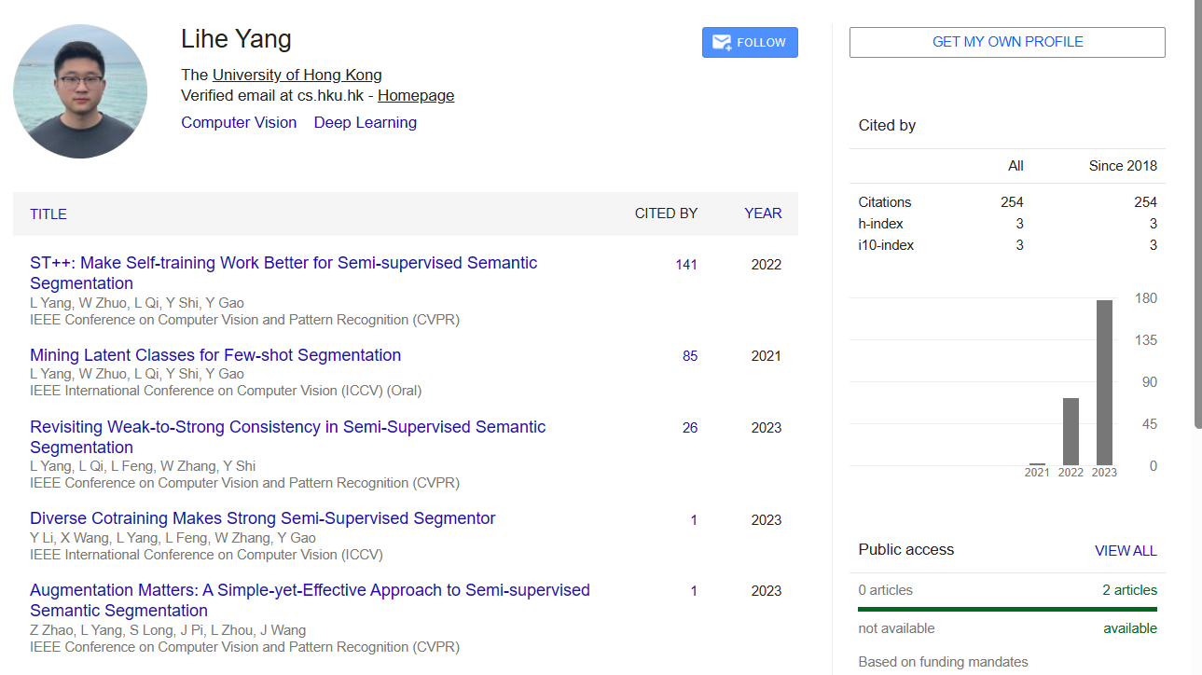The image size is (1202, 675).
Task: Open the University of Hong Kong link
Action: [297, 76]
